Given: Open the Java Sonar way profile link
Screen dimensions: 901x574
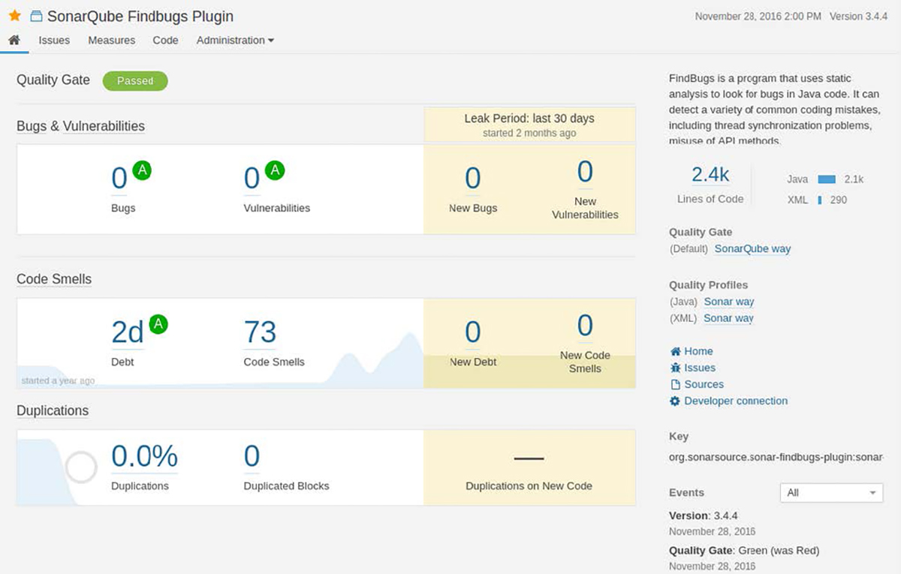Looking at the screenshot, I should (729, 302).
